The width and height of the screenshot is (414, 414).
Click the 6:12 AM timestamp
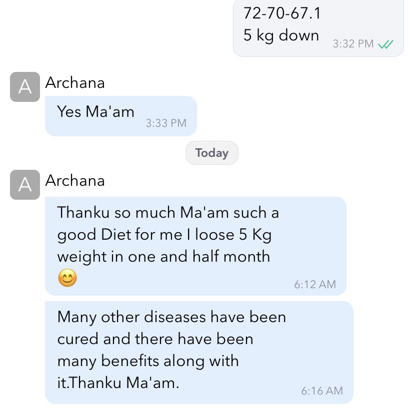tap(315, 285)
